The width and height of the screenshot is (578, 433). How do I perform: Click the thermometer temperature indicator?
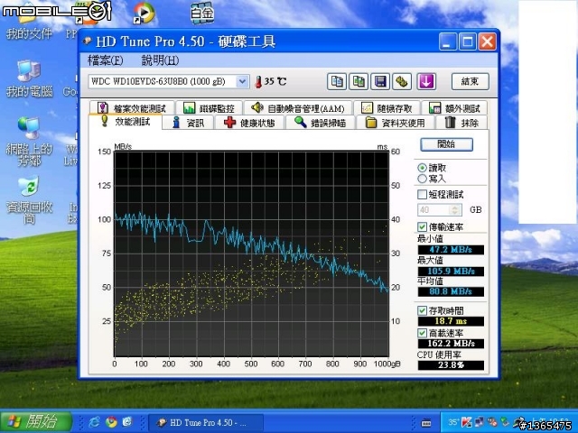coord(259,82)
